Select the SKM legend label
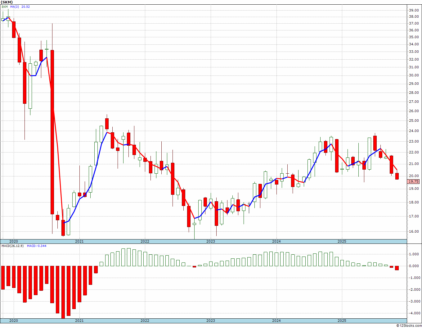Image resolution: width=422 pixels, height=328 pixels. (x=5, y=7)
